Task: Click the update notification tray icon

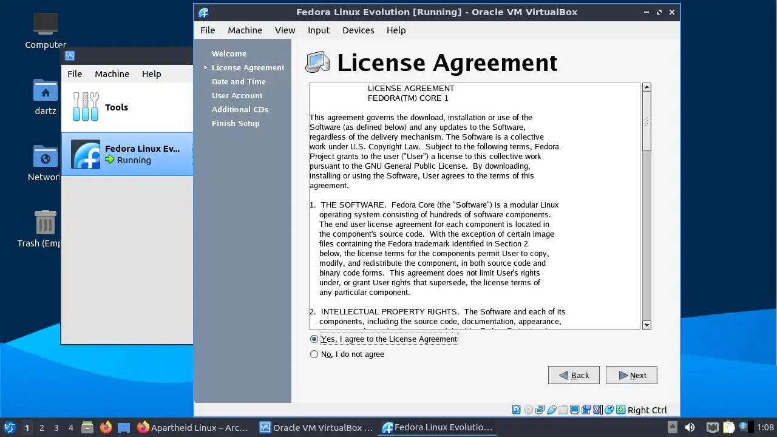Action: [743, 425]
